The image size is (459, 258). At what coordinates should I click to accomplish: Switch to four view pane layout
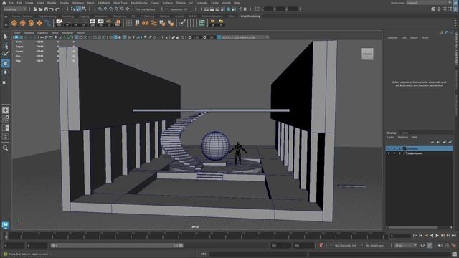(x=6, y=119)
